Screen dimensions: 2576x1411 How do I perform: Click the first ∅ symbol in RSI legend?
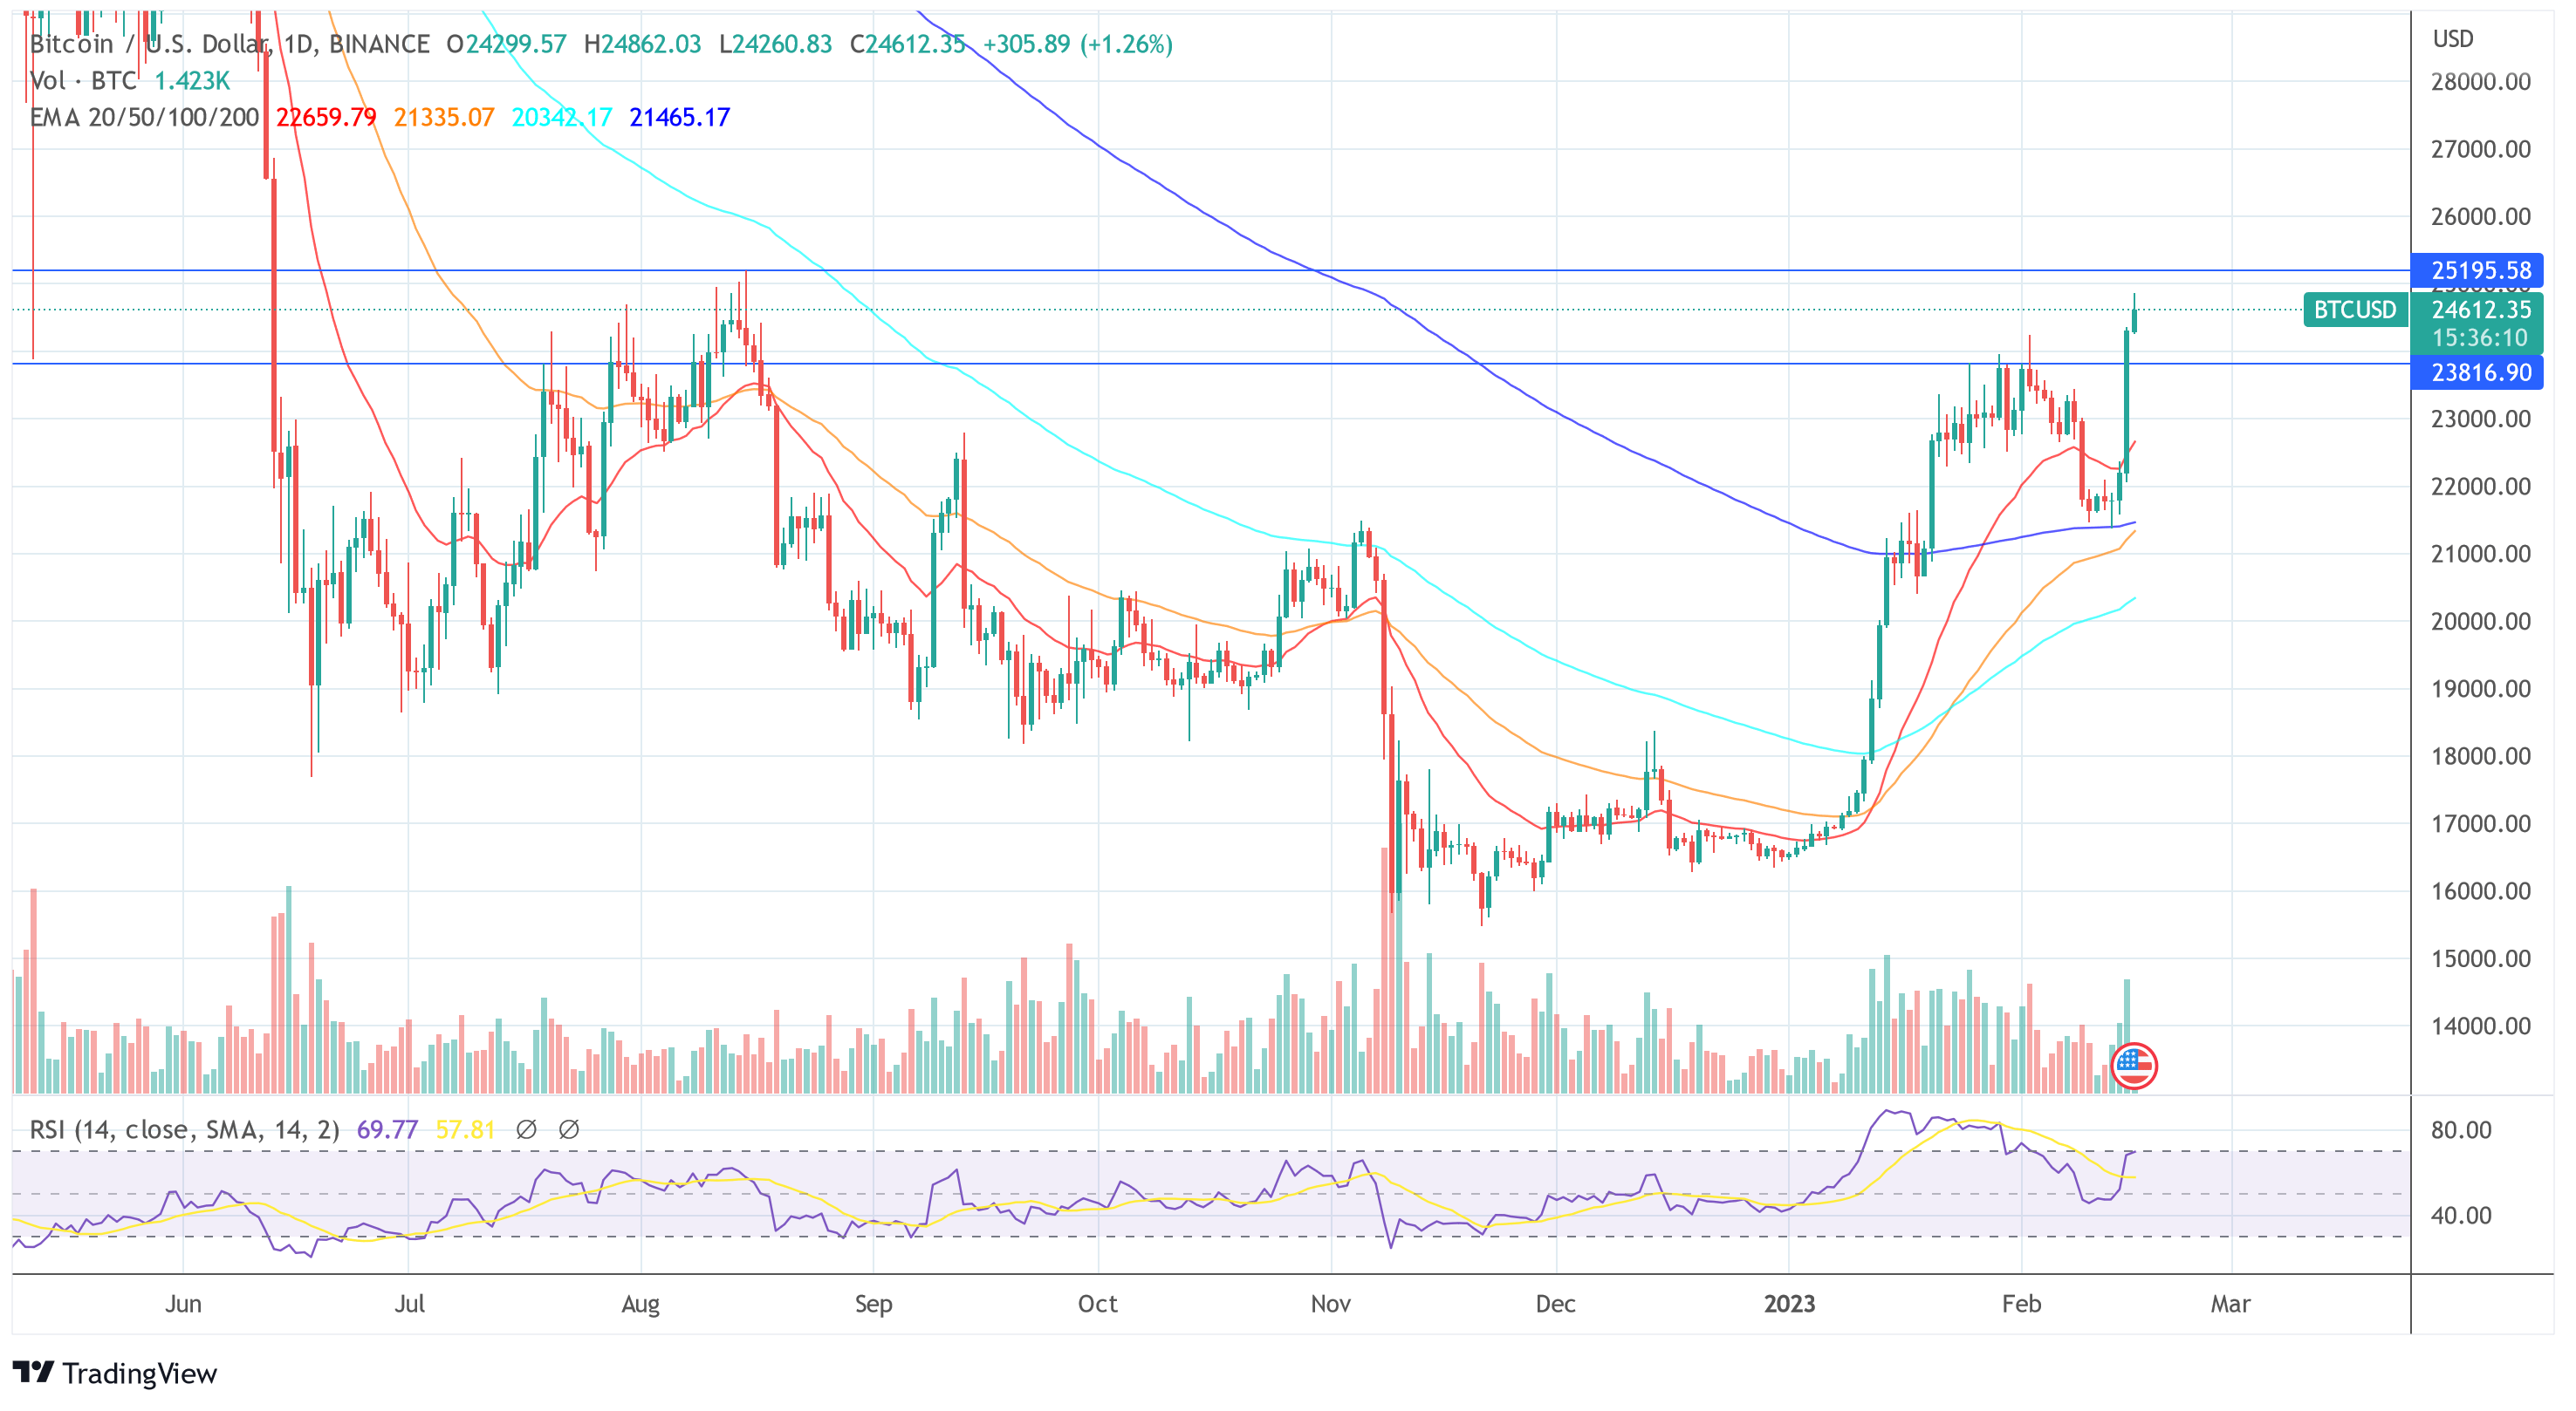(x=526, y=1130)
